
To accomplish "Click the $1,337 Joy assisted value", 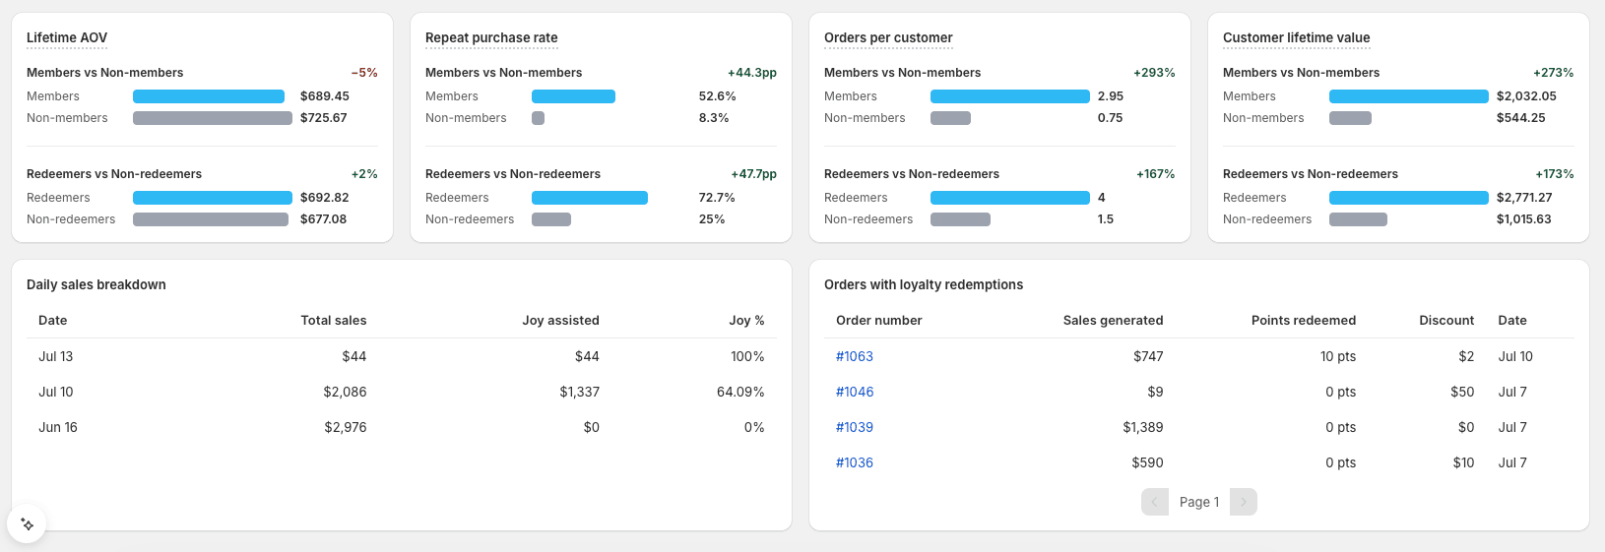I will coord(580,392).
